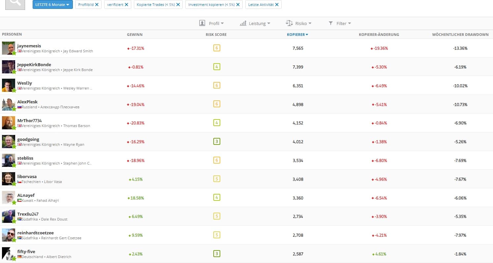Open the Risiko scale menu

(298, 23)
